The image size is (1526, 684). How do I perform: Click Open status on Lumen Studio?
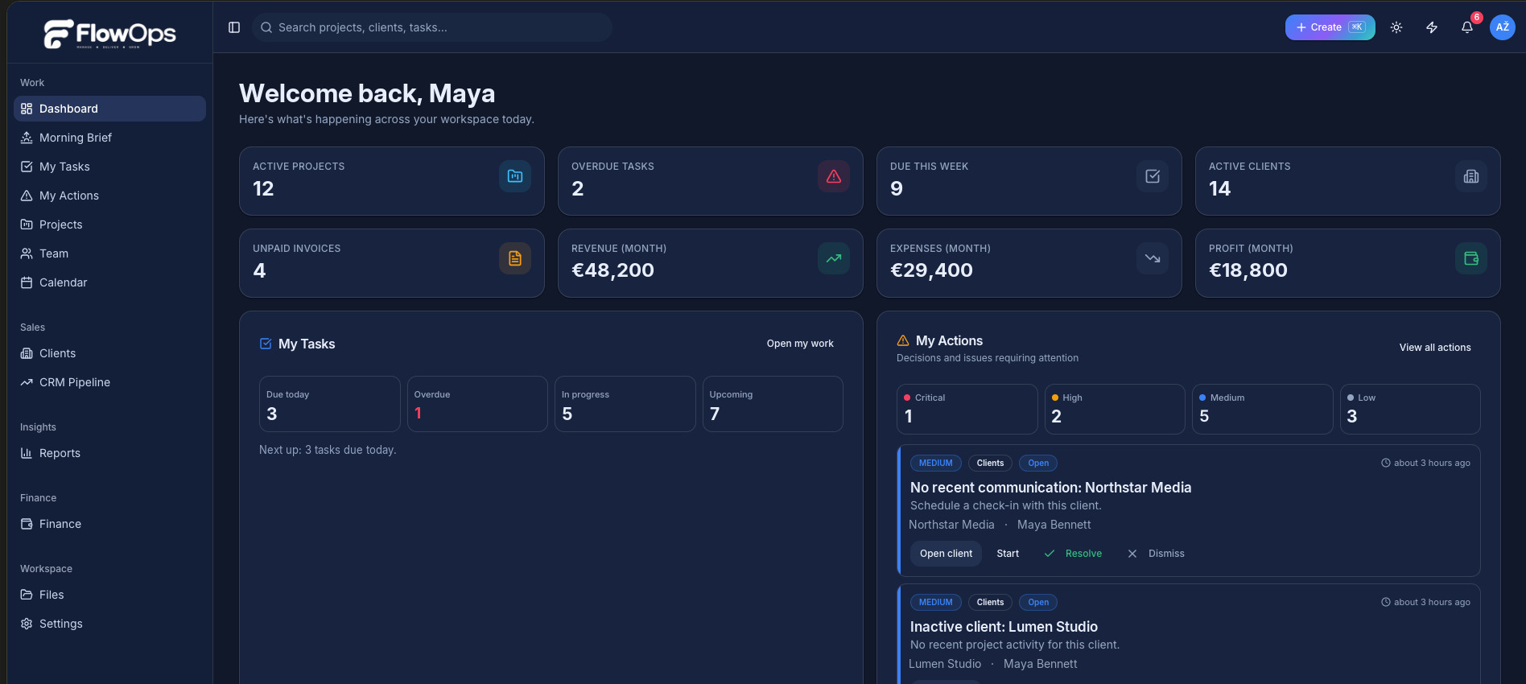pyautogui.click(x=1038, y=603)
